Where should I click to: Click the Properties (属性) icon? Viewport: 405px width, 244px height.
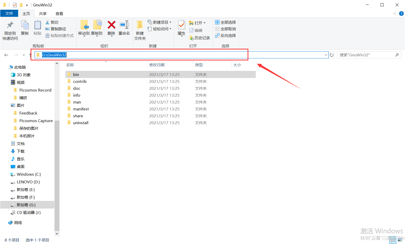point(181,25)
